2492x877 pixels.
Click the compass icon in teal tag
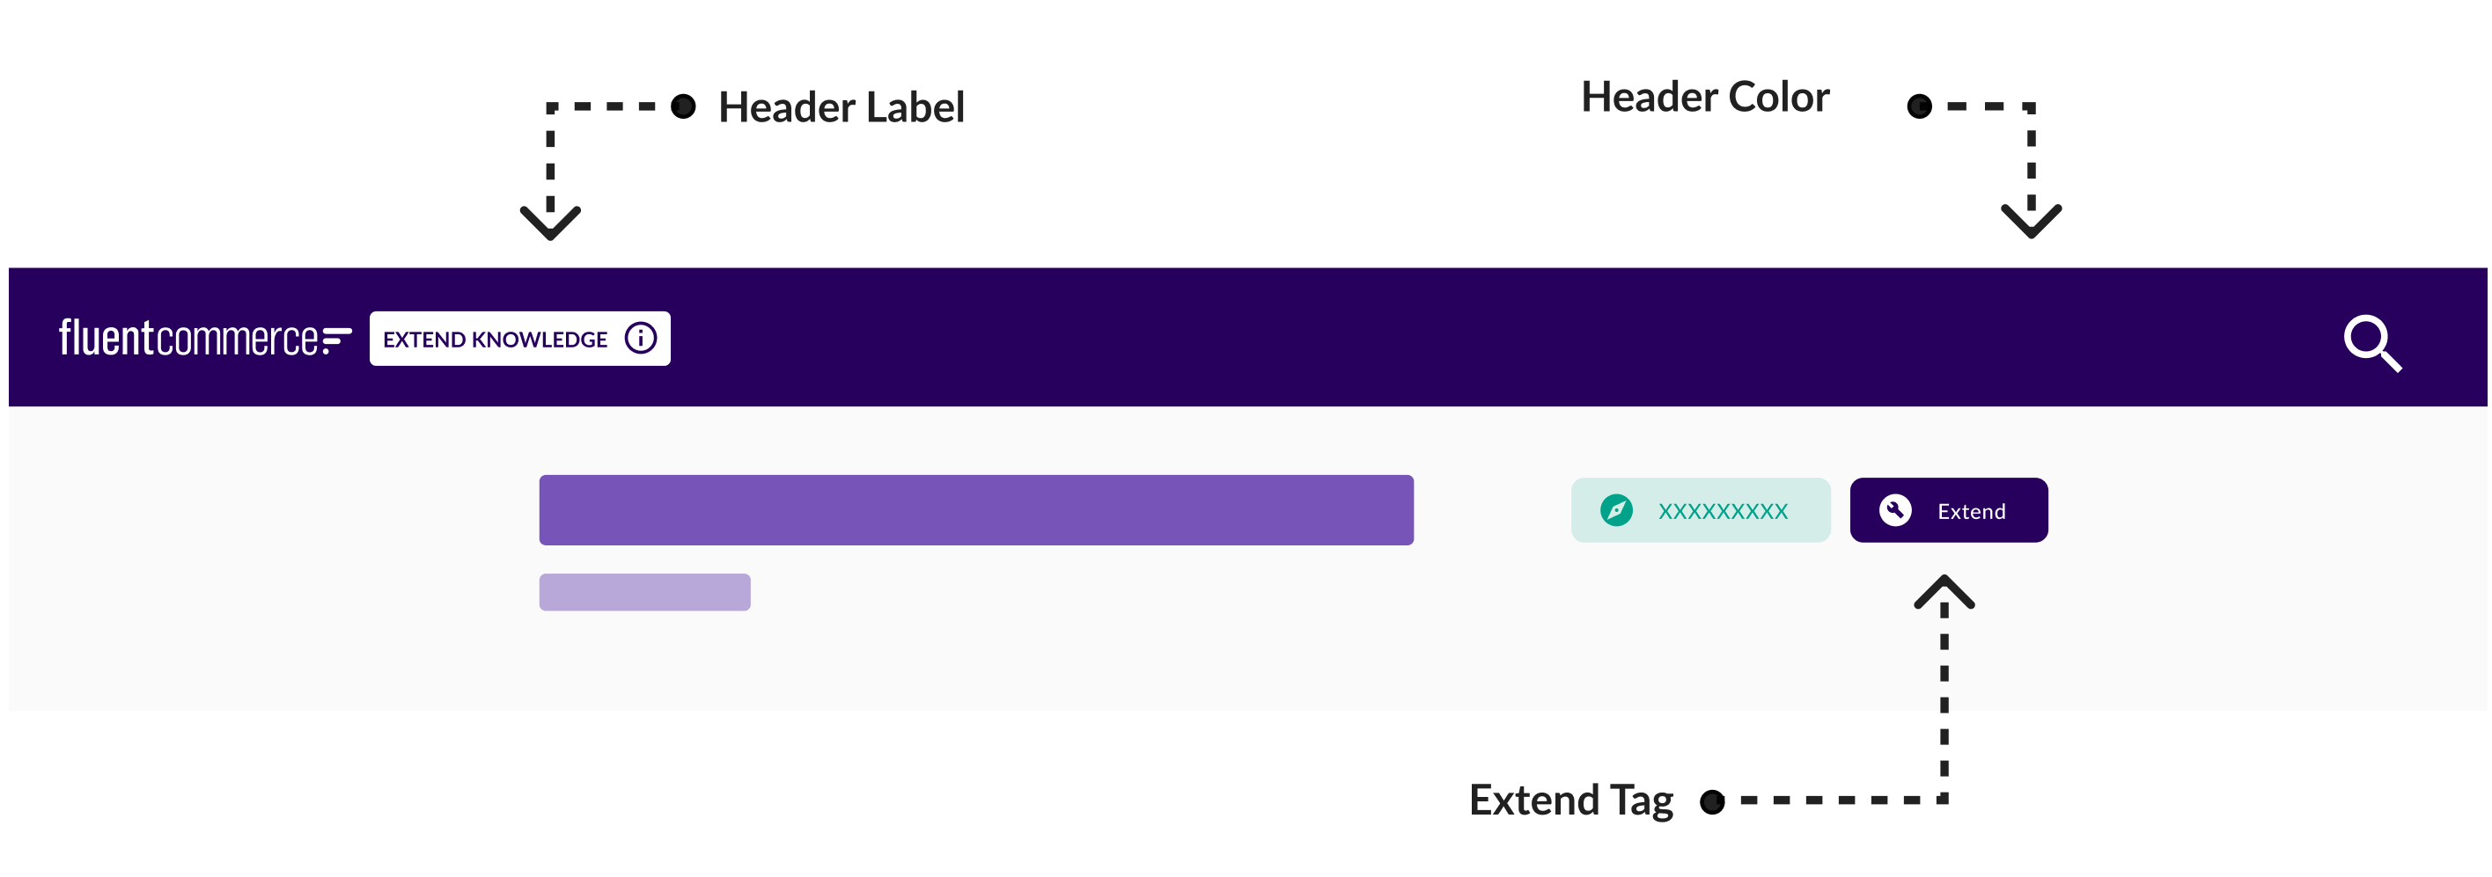[1615, 509]
